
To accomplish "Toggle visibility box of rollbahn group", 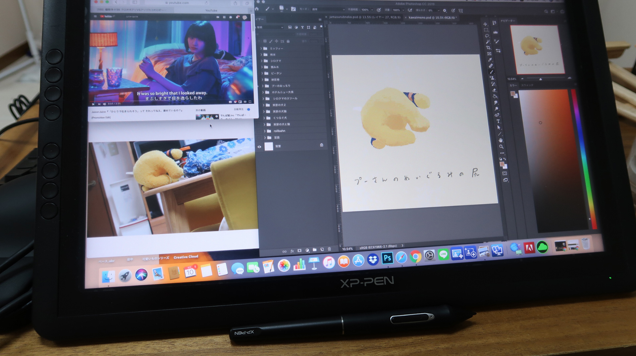I will [259, 131].
